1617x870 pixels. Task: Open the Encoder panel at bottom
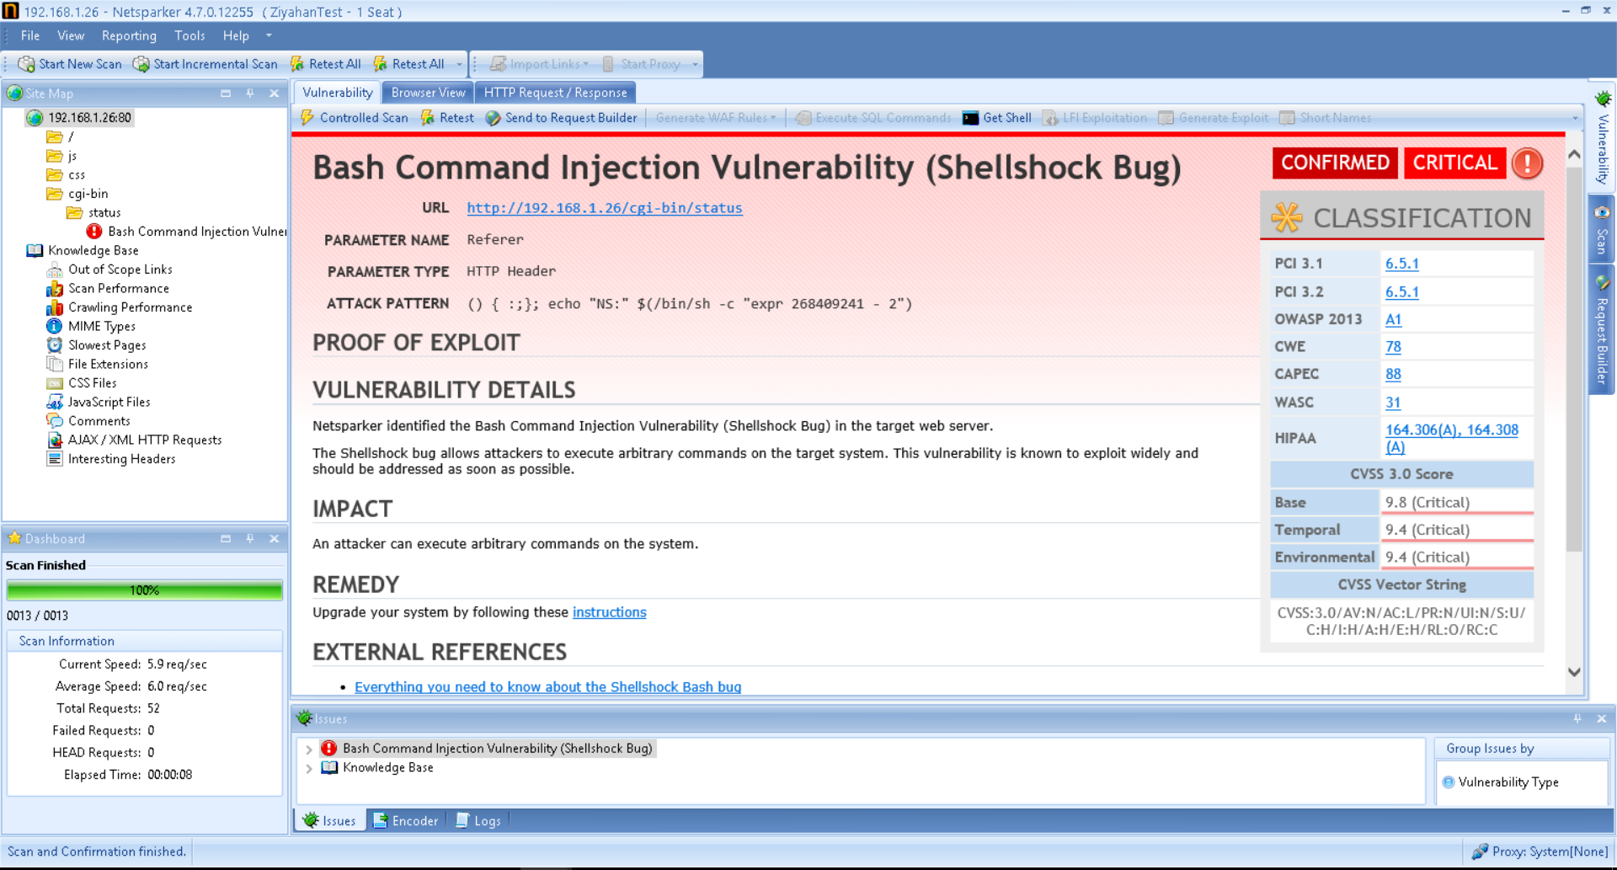click(405, 820)
